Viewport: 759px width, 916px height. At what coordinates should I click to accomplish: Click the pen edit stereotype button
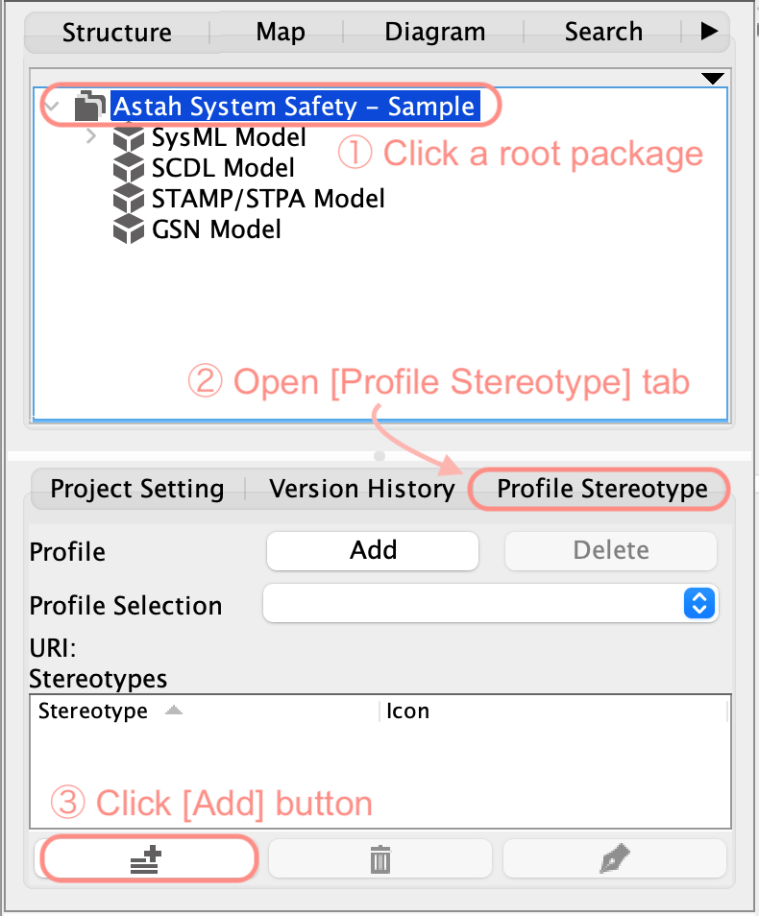(615, 858)
